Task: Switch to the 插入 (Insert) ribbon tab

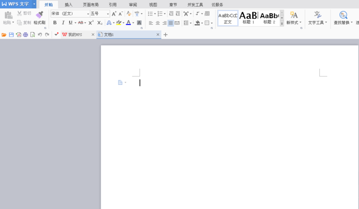Action: [x=68, y=5]
